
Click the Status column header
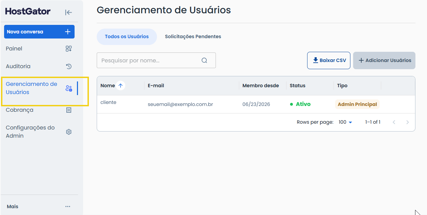pos(298,86)
